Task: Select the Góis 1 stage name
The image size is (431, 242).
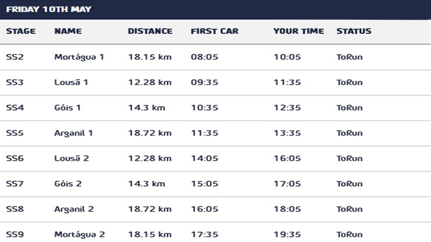Action: 68,108
